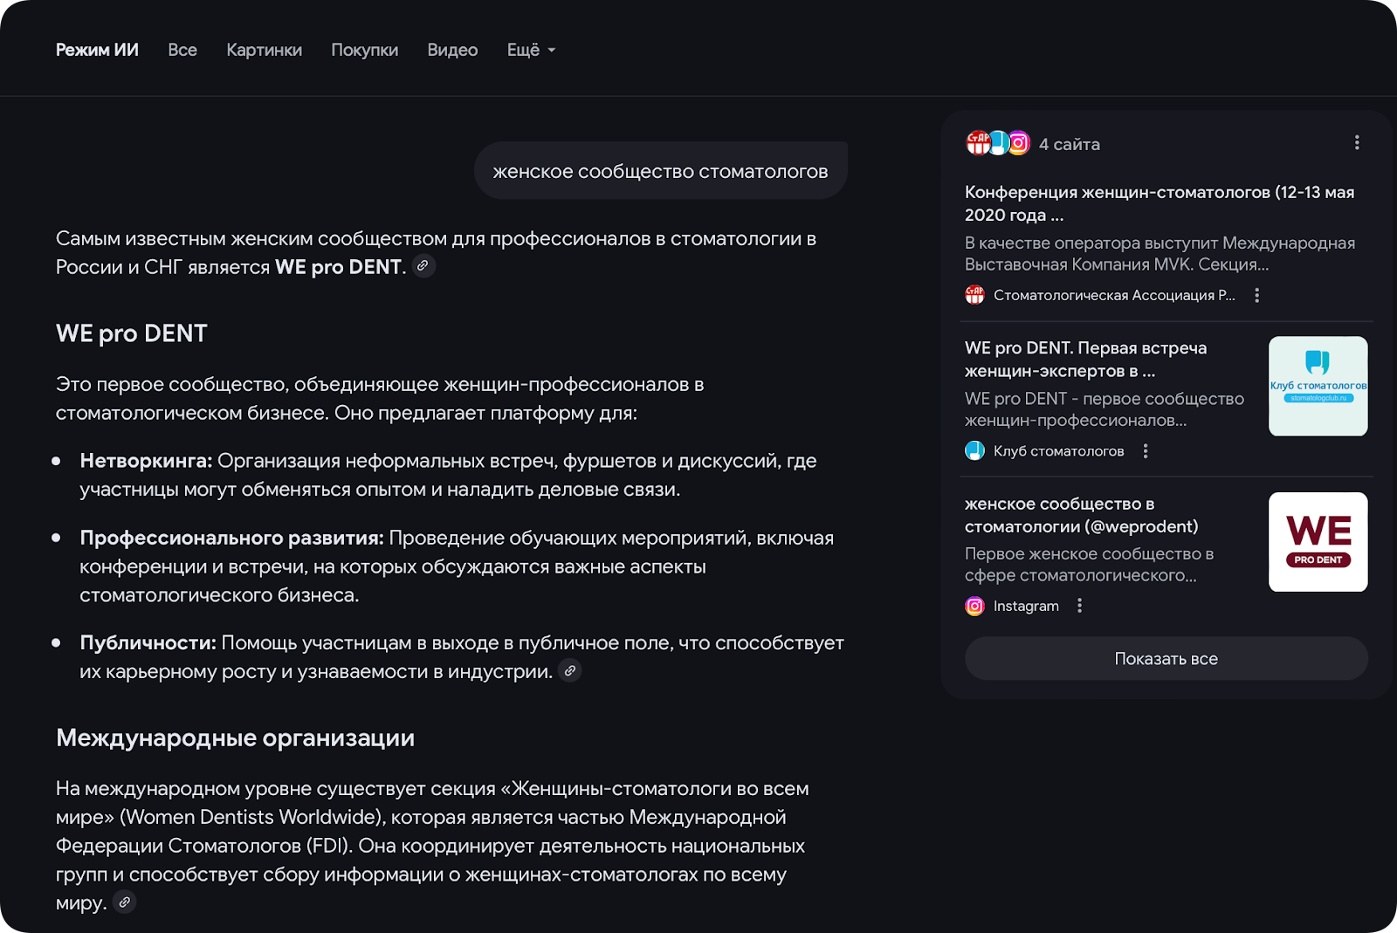Open the Покупки tab
Image resolution: width=1397 pixels, height=933 pixels.
click(364, 51)
